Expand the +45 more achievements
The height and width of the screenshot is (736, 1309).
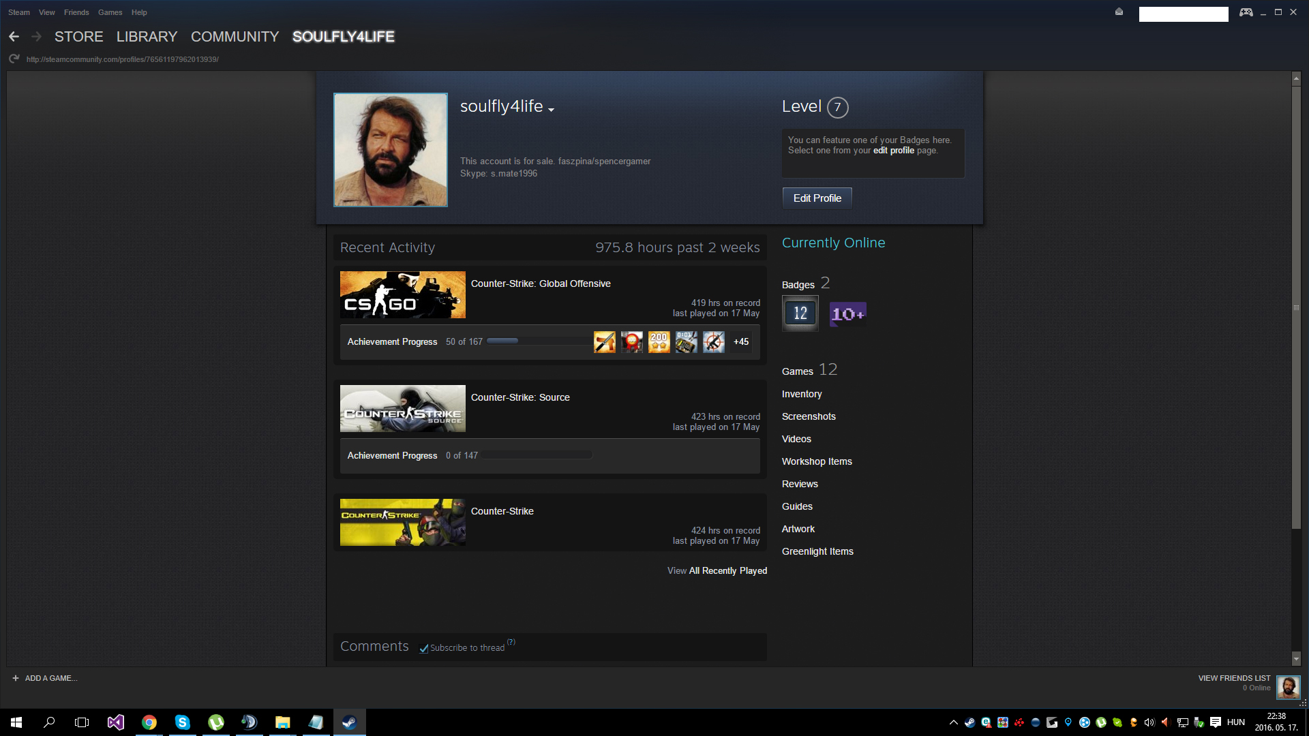(x=741, y=342)
